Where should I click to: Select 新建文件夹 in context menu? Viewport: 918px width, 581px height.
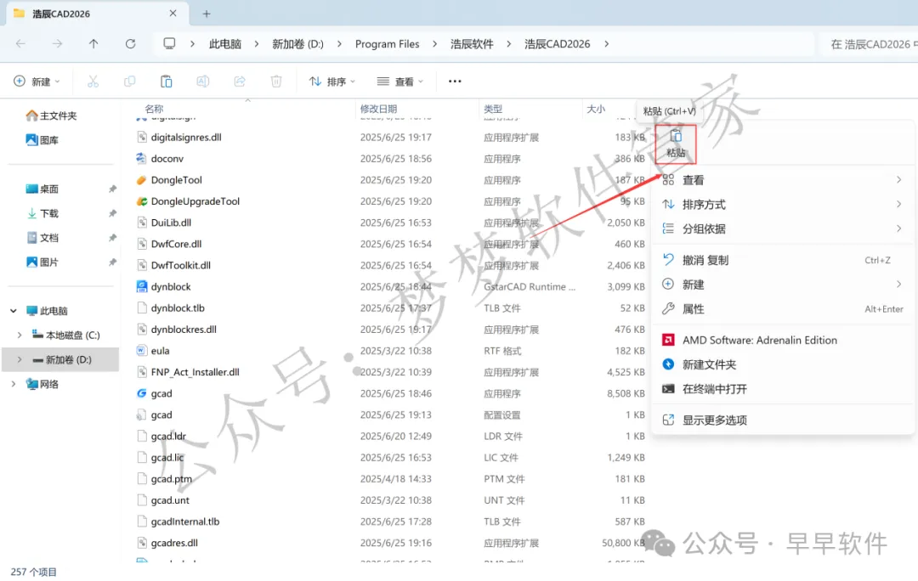tap(782, 364)
